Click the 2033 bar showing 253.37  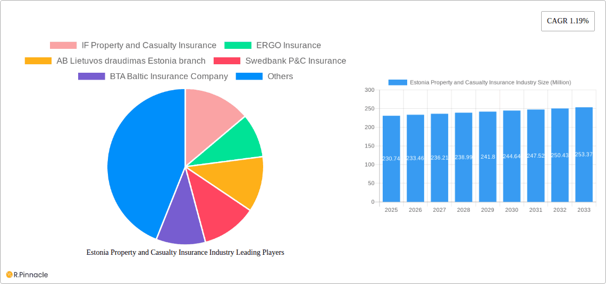point(584,154)
